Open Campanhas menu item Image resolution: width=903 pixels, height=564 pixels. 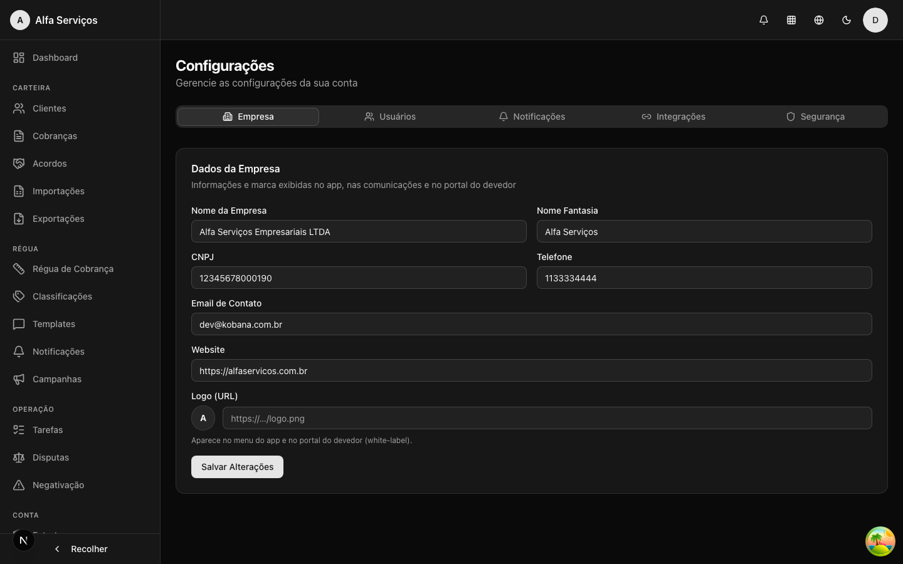[80, 379]
